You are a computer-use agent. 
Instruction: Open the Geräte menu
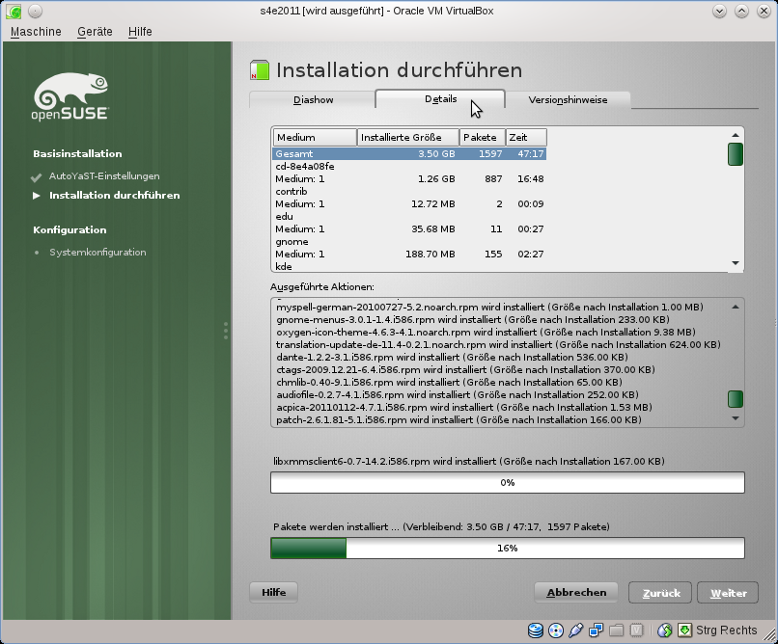click(95, 32)
